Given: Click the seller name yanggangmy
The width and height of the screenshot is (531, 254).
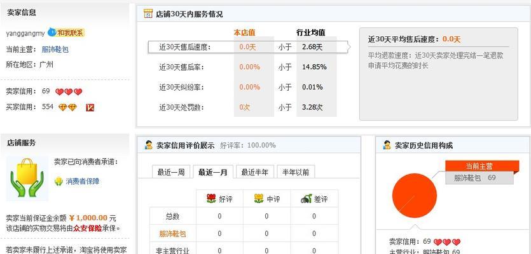Looking at the screenshot, I should pos(25,33).
